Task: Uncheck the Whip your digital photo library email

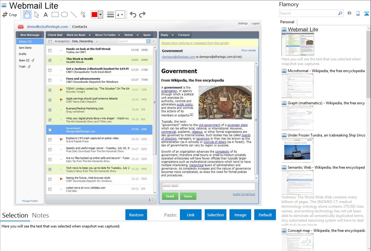Action: coord(50,120)
